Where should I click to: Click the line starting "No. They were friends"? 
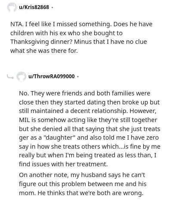(85, 93)
